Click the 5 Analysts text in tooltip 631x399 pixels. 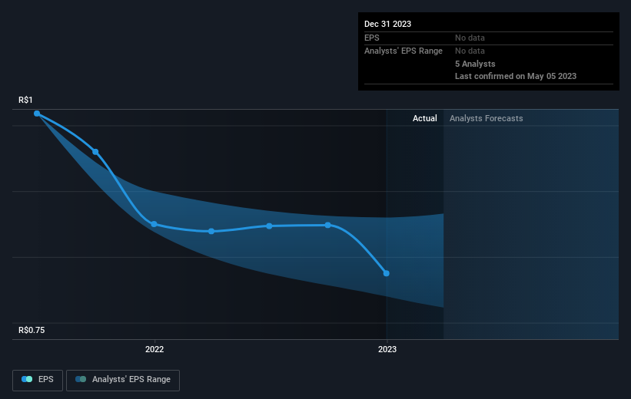[x=475, y=64]
